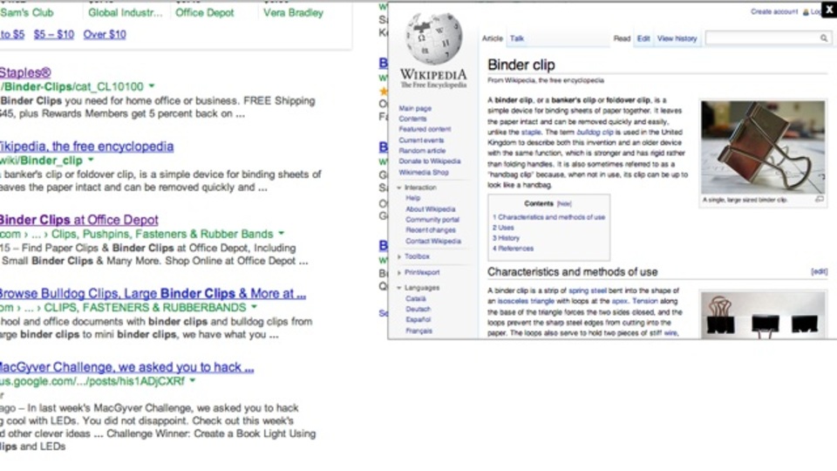Image resolution: width=837 pixels, height=471 pixels.
Task: Open the green arrow next to Binder_clip URL
Action: 91,160
